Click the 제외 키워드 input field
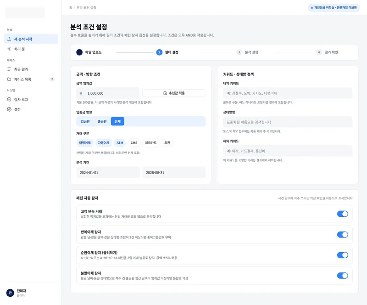Viewport: 367px width, 305px height. [x=288, y=151]
